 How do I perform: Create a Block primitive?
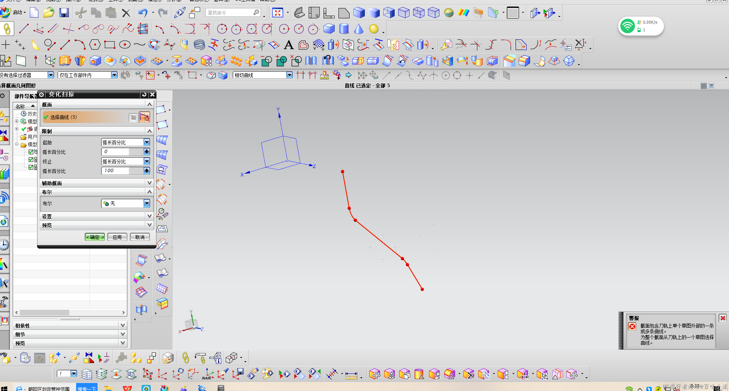click(329, 29)
